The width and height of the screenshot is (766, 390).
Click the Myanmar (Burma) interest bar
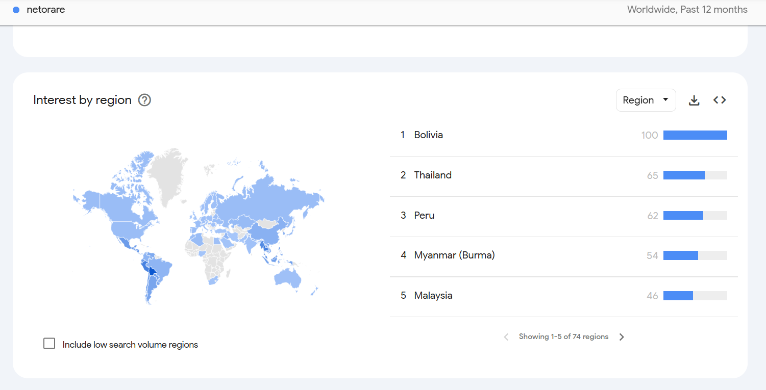(695, 255)
